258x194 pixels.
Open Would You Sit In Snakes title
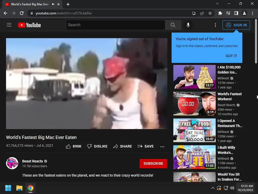(x=229, y=177)
